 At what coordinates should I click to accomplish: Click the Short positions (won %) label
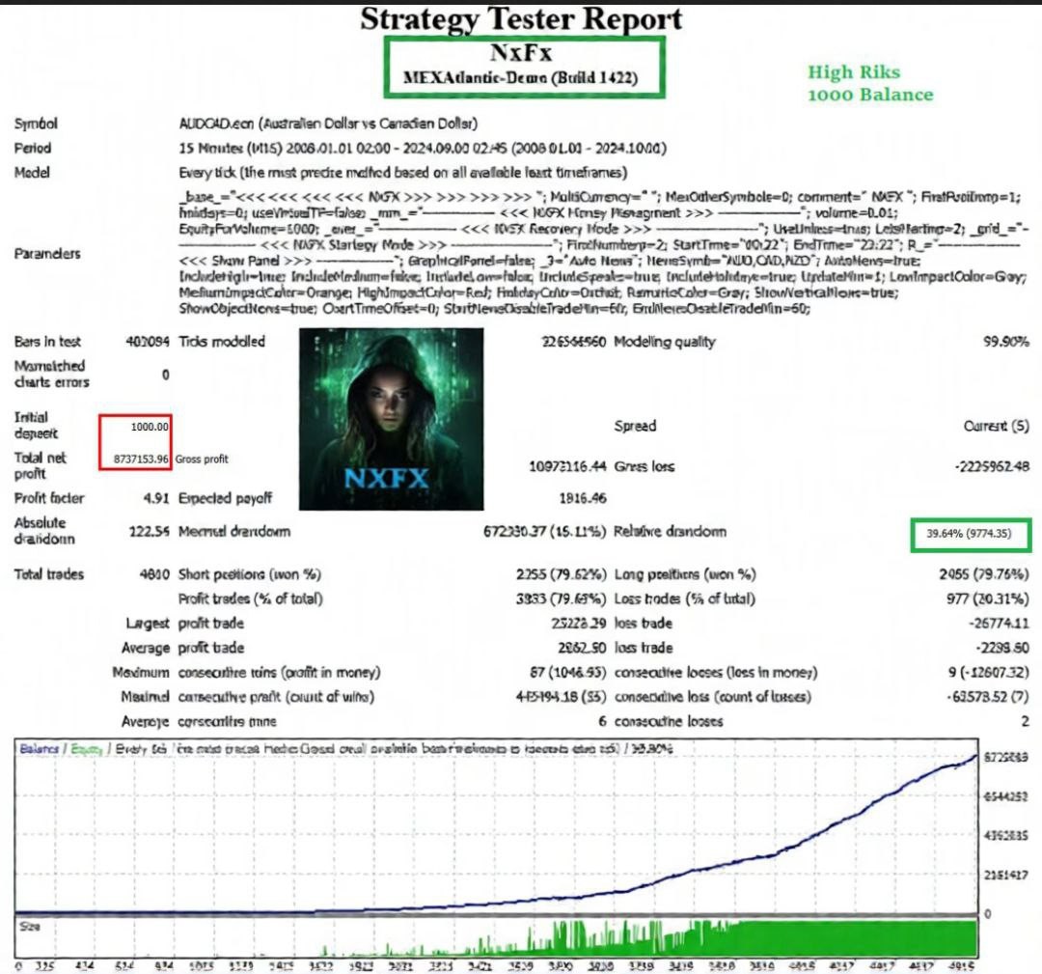pos(250,573)
